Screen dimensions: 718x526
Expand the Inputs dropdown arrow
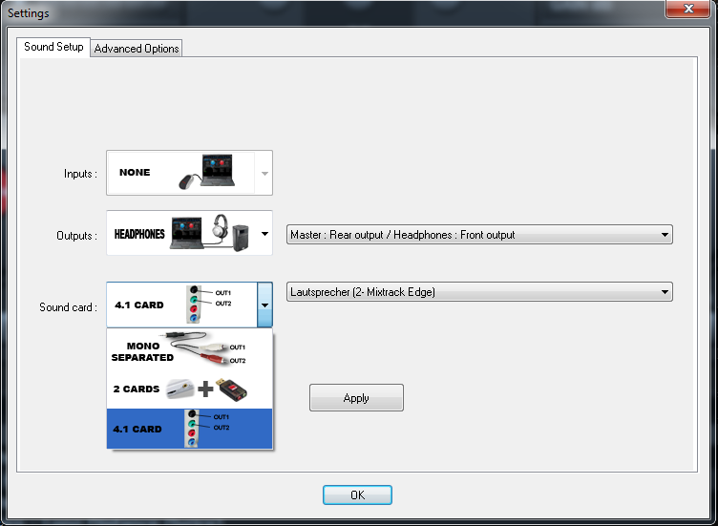pyautogui.click(x=264, y=174)
